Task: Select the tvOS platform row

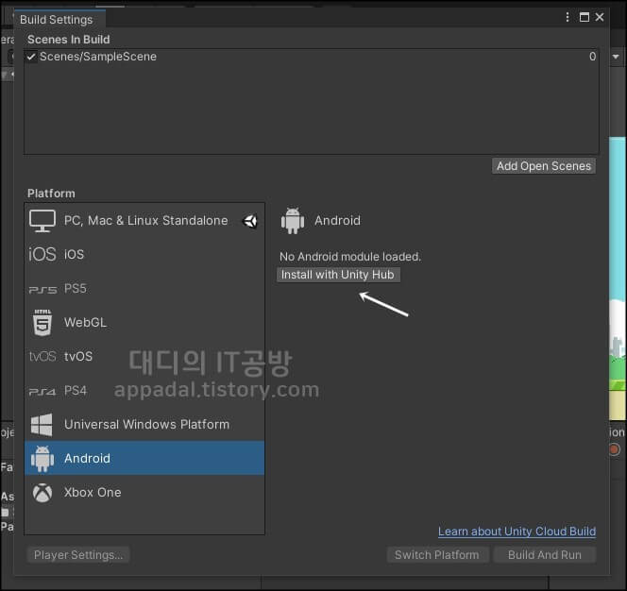Action: click(x=144, y=356)
